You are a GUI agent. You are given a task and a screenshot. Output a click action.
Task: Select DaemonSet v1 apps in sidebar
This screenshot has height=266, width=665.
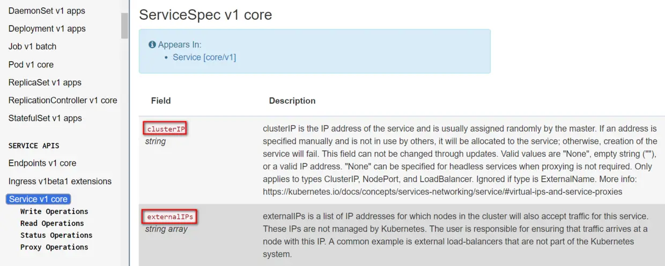pos(47,11)
